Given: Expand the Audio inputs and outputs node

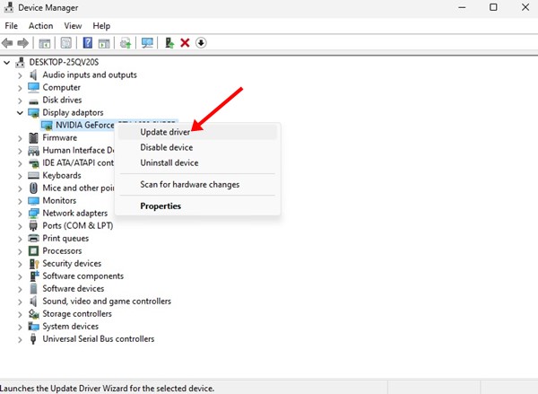Looking at the screenshot, I should pos(21,75).
